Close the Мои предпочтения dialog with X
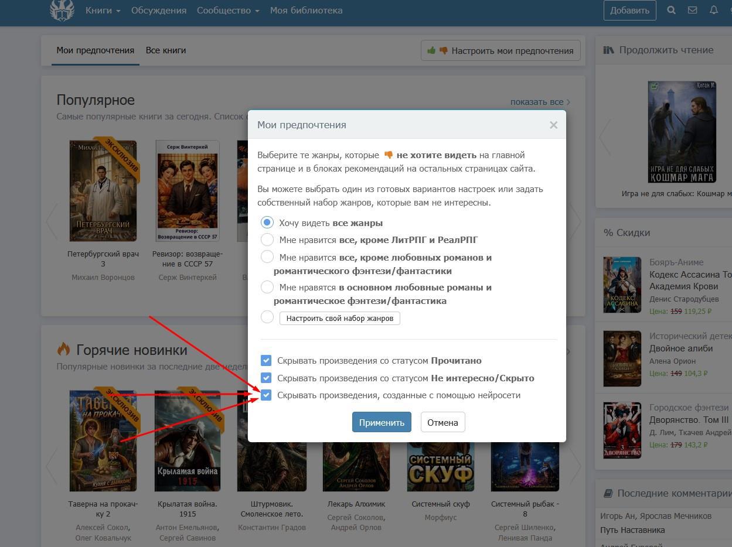This screenshot has height=547, width=732. [553, 125]
